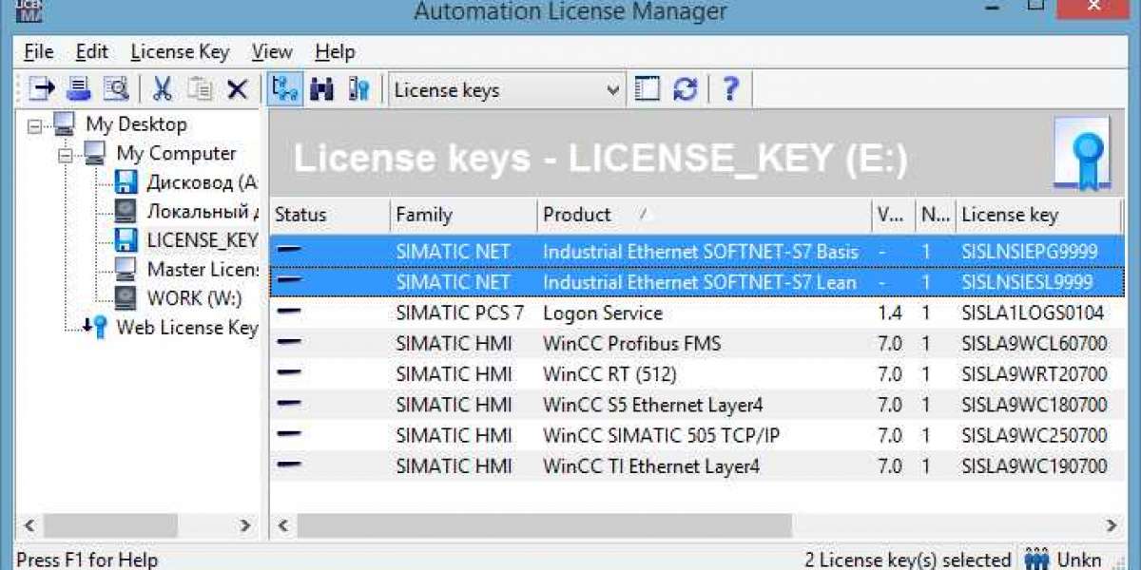
Task: Cut selected license keys using scissors icon
Action: coord(161,88)
